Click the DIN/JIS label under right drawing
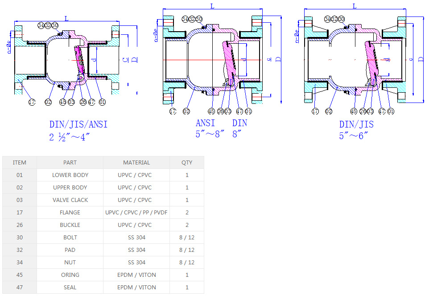429x296 pixels. point(356,124)
